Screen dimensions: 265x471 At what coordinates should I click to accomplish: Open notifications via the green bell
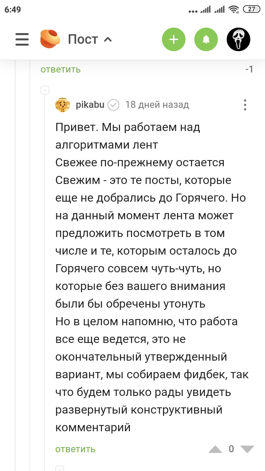206,39
